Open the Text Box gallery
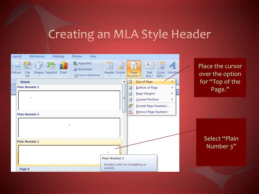Screen dimensions: 259x194 [x=149, y=69]
